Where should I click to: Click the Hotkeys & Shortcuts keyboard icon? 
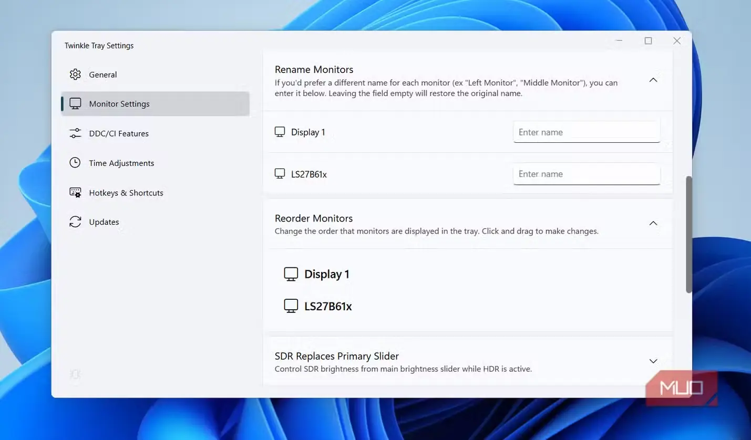pos(75,193)
